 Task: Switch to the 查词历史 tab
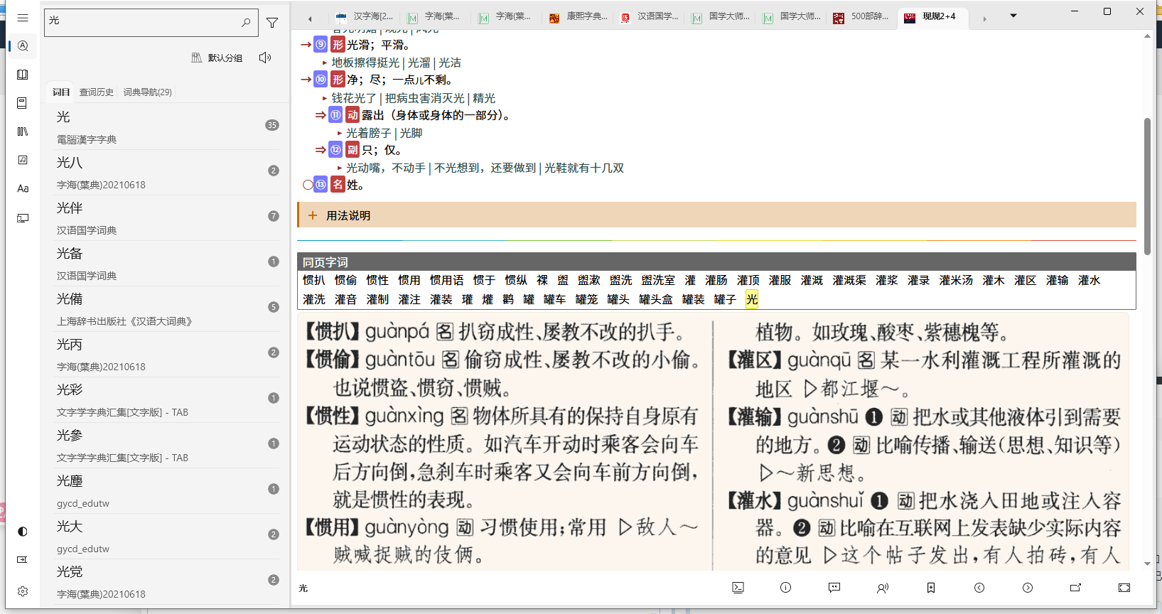96,92
